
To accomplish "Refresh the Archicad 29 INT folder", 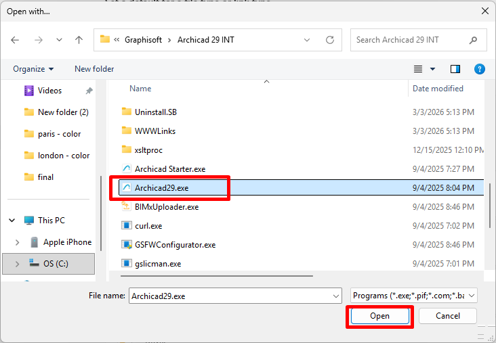I will point(329,40).
